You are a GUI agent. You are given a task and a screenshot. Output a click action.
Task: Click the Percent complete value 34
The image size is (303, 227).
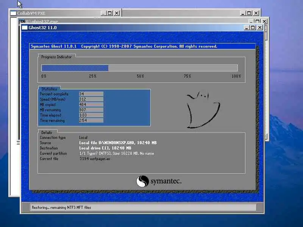coord(91,94)
